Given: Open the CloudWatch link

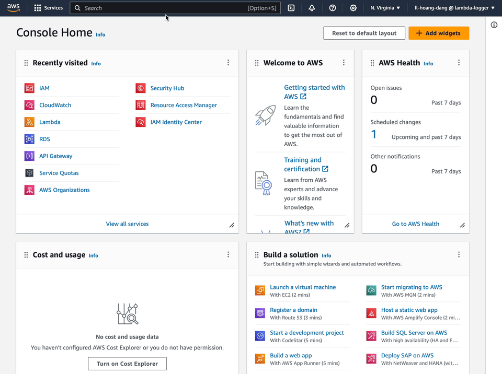Looking at the screenshot, I should coord(55,105).
